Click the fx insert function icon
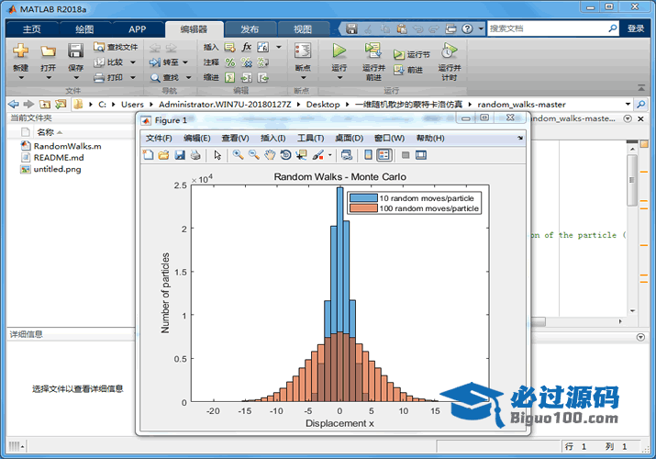The height and width of the screenshot is (459, 656). (247, 47)
